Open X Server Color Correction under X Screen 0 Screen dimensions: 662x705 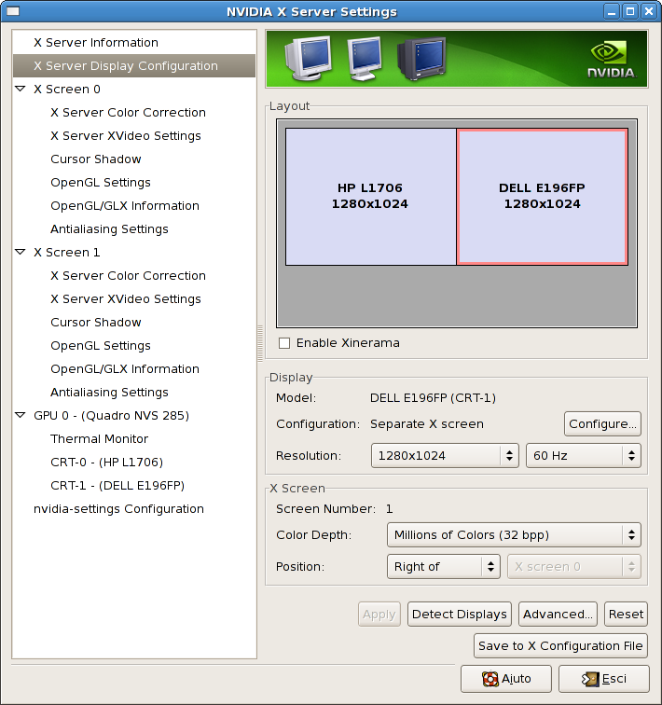coord(128,113)
